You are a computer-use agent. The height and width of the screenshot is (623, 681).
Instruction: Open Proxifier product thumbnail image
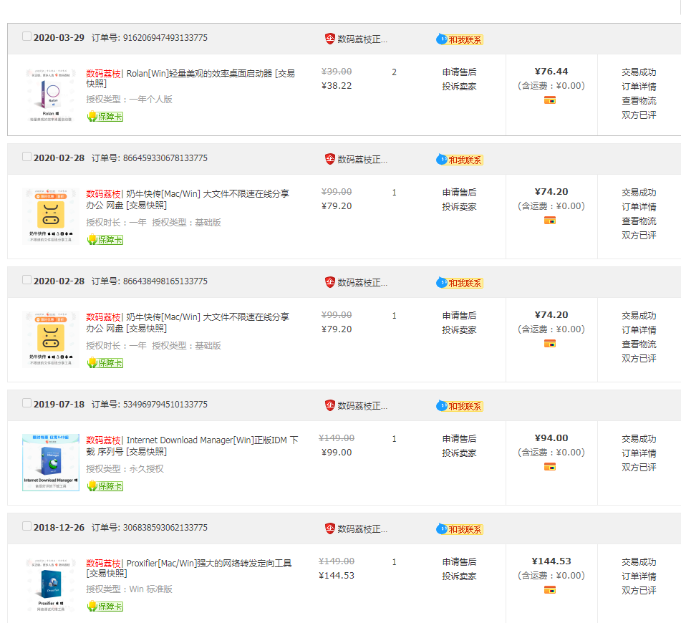(51, 584)
